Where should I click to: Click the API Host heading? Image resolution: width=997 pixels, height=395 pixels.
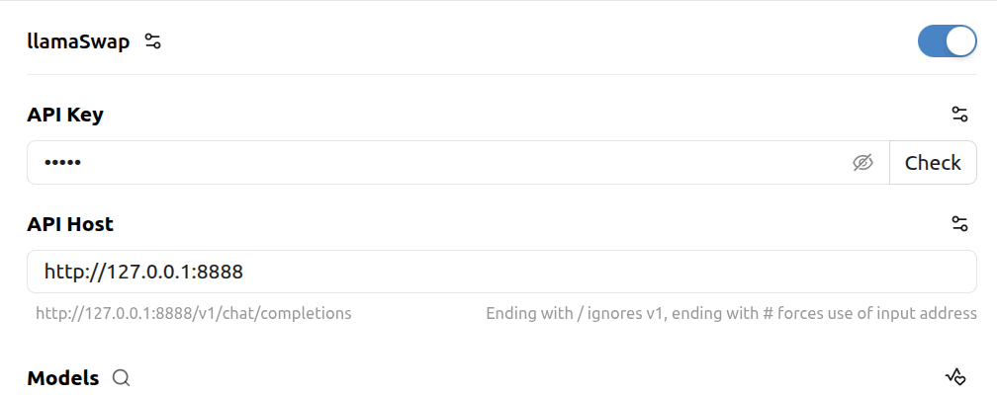click(x=70, y=223)
